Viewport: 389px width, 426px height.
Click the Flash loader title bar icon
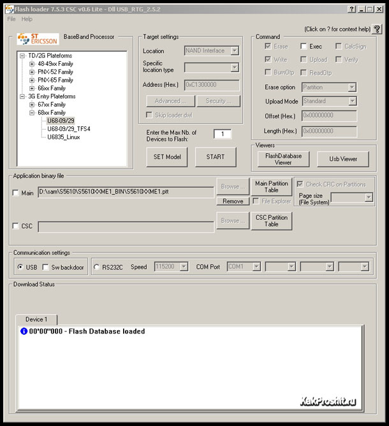(9, 9)
